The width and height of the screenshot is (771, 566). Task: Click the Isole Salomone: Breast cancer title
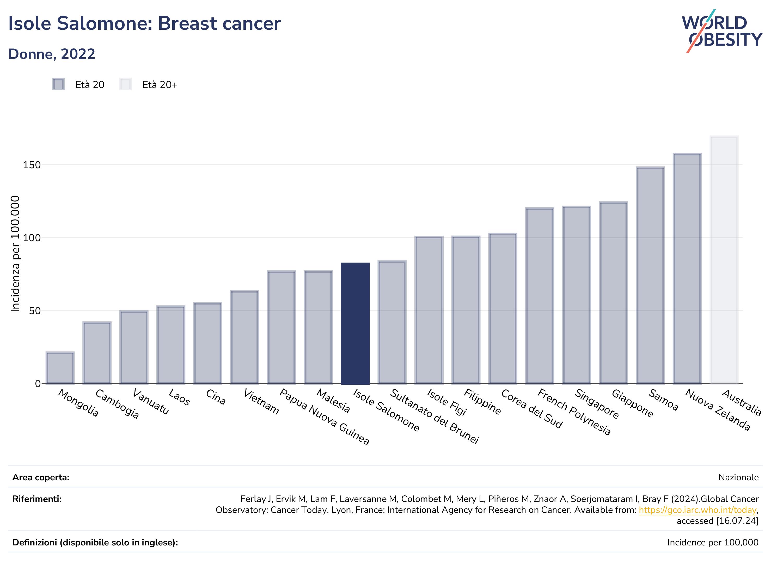point(144,23)
